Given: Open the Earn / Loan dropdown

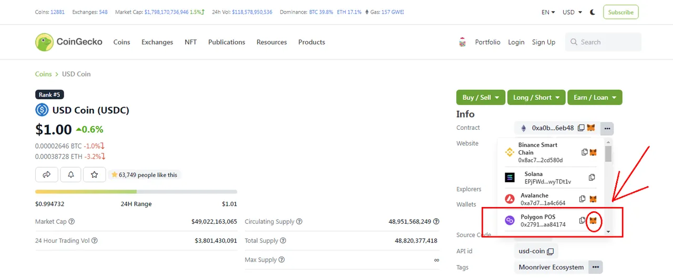Looking at the screenshot, I should pos(595,97).
